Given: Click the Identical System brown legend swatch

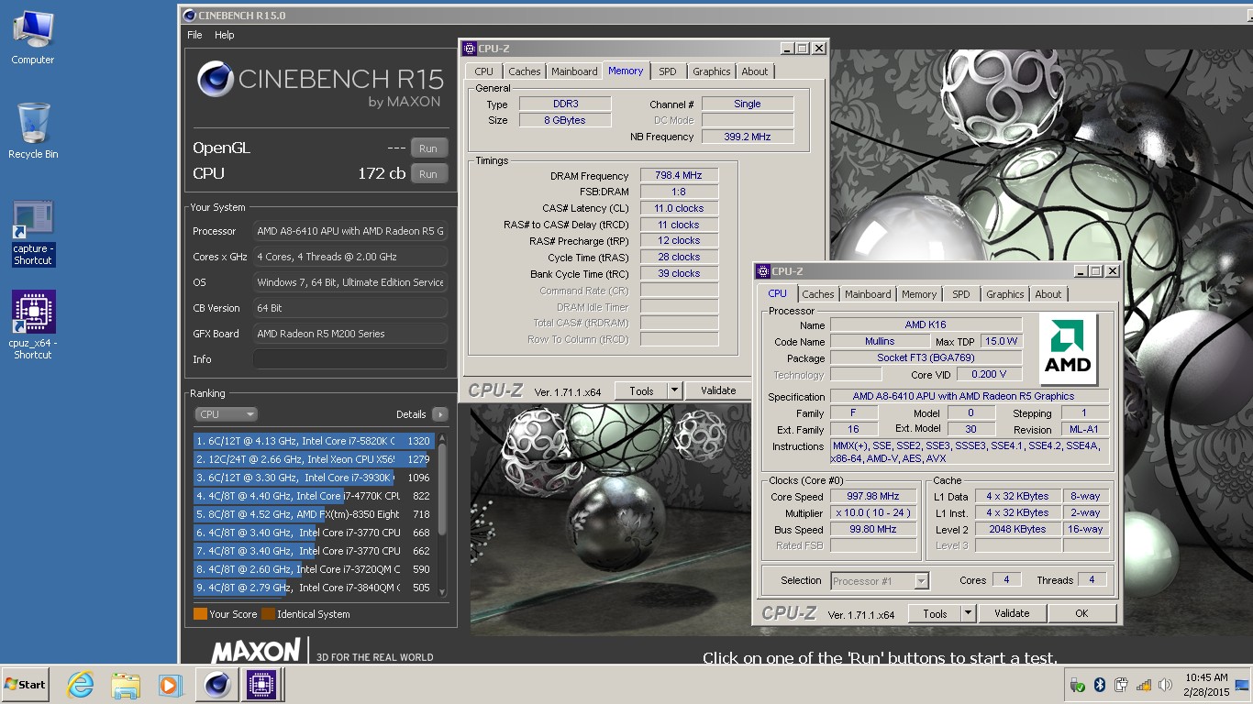Looking at the screenshot, I should tap(268, 614).
